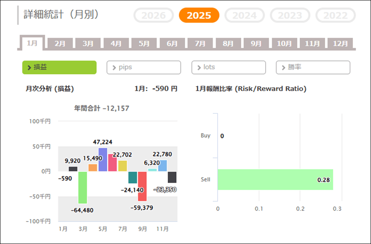Switch to the 3月 tab

[x=88, y=43]
